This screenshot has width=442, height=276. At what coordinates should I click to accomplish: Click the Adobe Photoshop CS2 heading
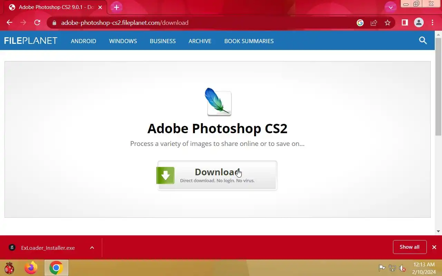[x=218, y=128]
